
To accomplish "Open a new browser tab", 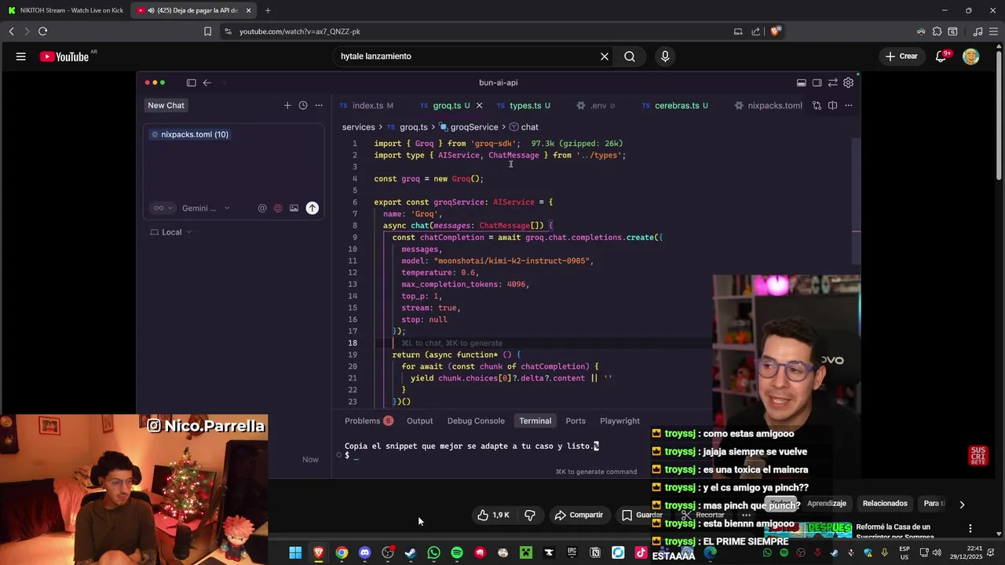I will point(268,10).
